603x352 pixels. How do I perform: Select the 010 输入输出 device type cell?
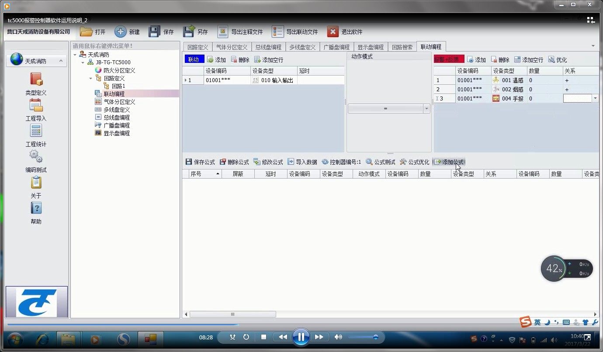point(274,80)
